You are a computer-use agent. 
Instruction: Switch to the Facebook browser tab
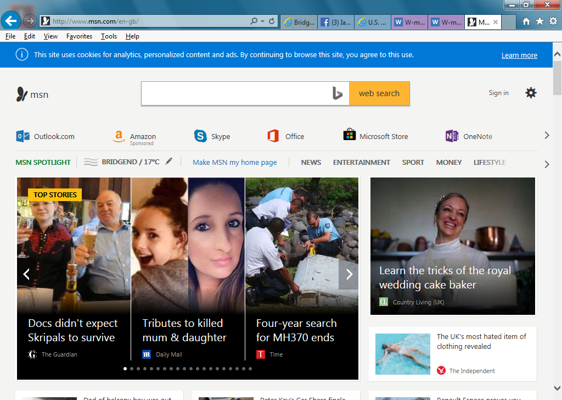pos(336,22)
